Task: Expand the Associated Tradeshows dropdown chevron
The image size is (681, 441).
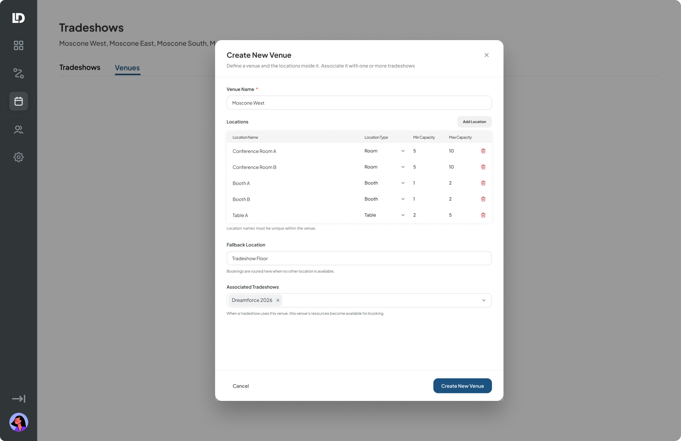Action: 484,300
